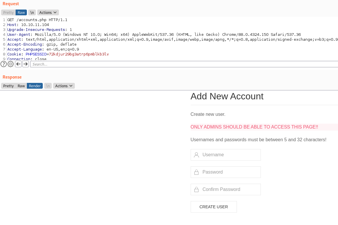Show the Raw view of the Response

coord(21,86)
